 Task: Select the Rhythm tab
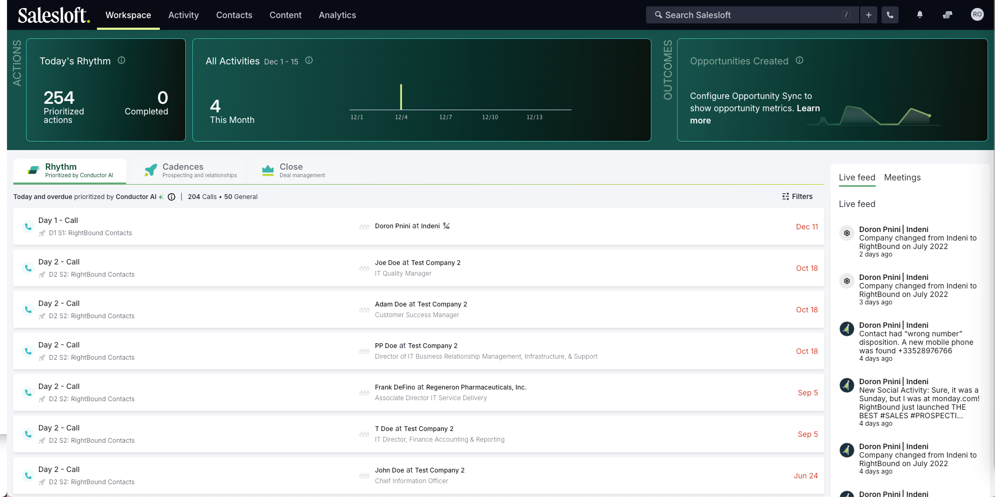tap(70, 170)
